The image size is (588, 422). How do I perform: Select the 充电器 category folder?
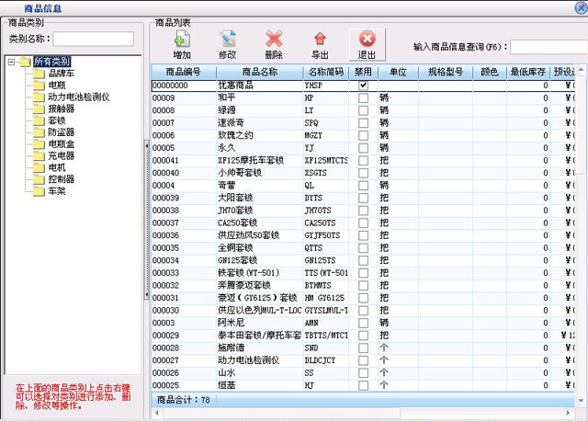pos(61,155)
